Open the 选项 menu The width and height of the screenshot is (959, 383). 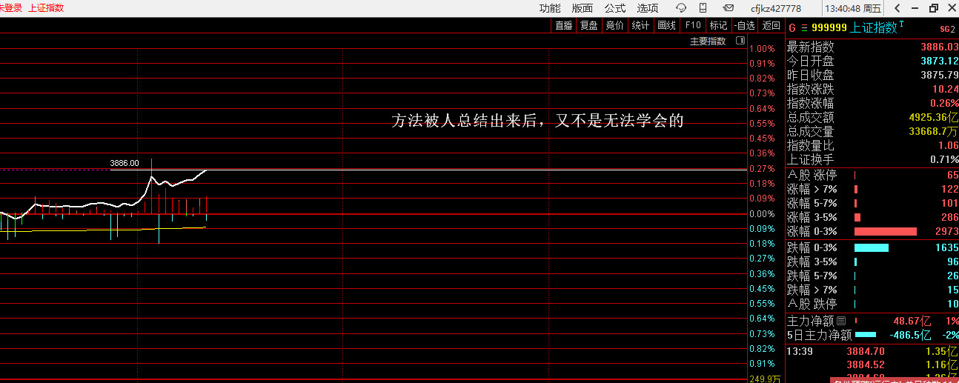648,8
